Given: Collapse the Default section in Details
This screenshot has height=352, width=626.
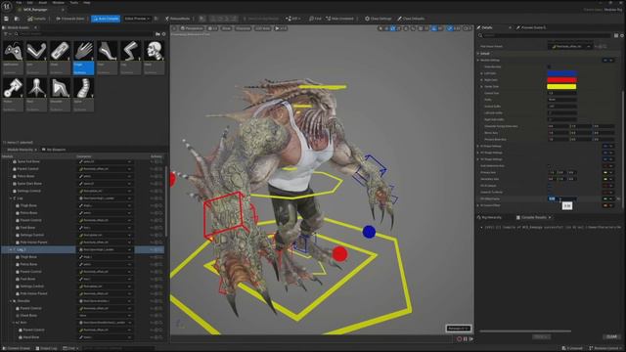Looking at the screenshot, I should click(478, 54).
